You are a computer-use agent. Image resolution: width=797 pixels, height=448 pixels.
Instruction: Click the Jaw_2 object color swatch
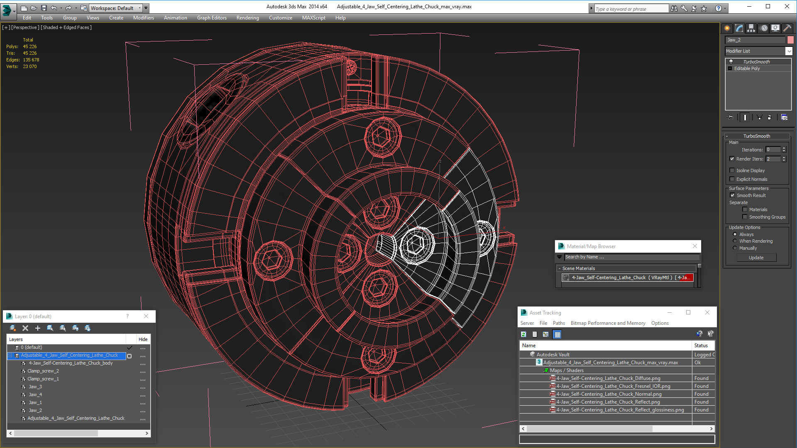click(790, 40)
